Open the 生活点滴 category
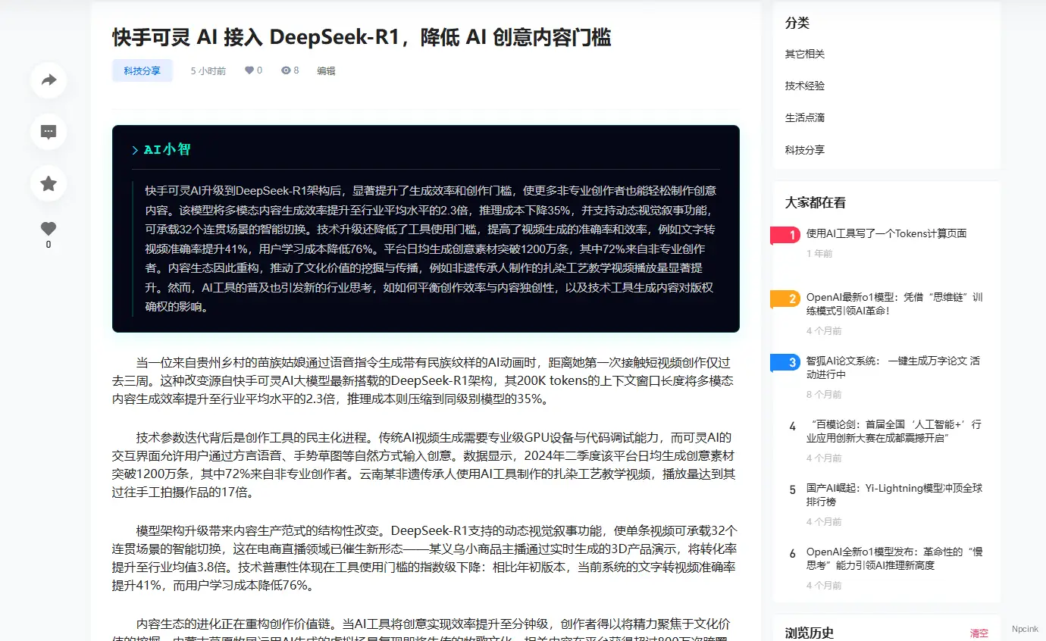Screen dimensions: 1046x641 [x=806, y=117]
